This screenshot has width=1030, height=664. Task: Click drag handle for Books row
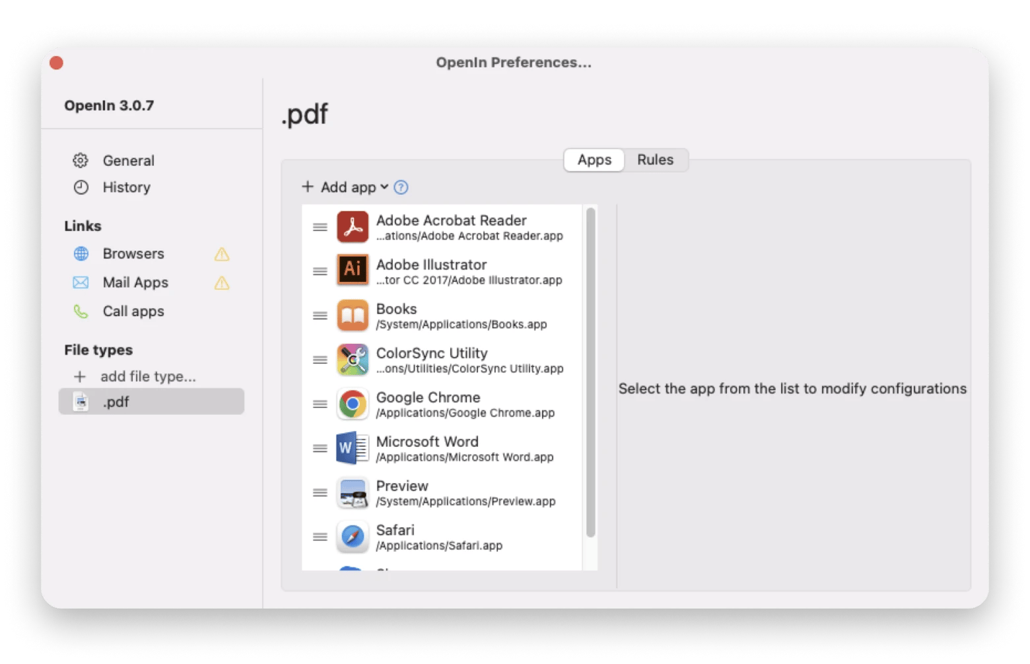tap(320, 315)
